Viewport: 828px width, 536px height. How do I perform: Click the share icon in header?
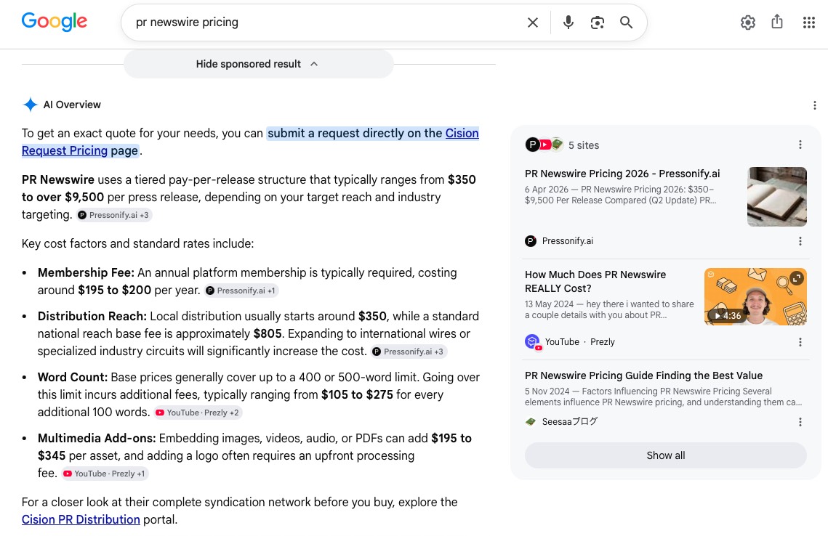777,22
